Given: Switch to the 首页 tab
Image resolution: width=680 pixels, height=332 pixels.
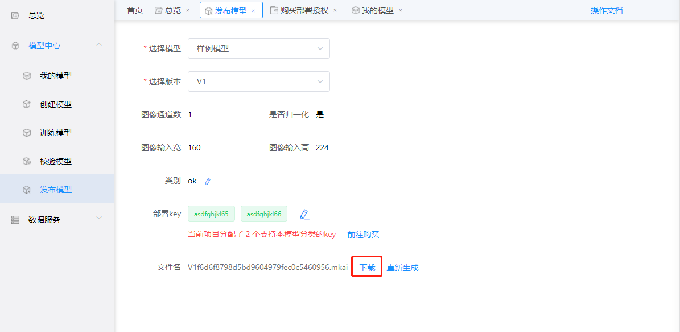Looking at the screenshot, I should 135,10.
